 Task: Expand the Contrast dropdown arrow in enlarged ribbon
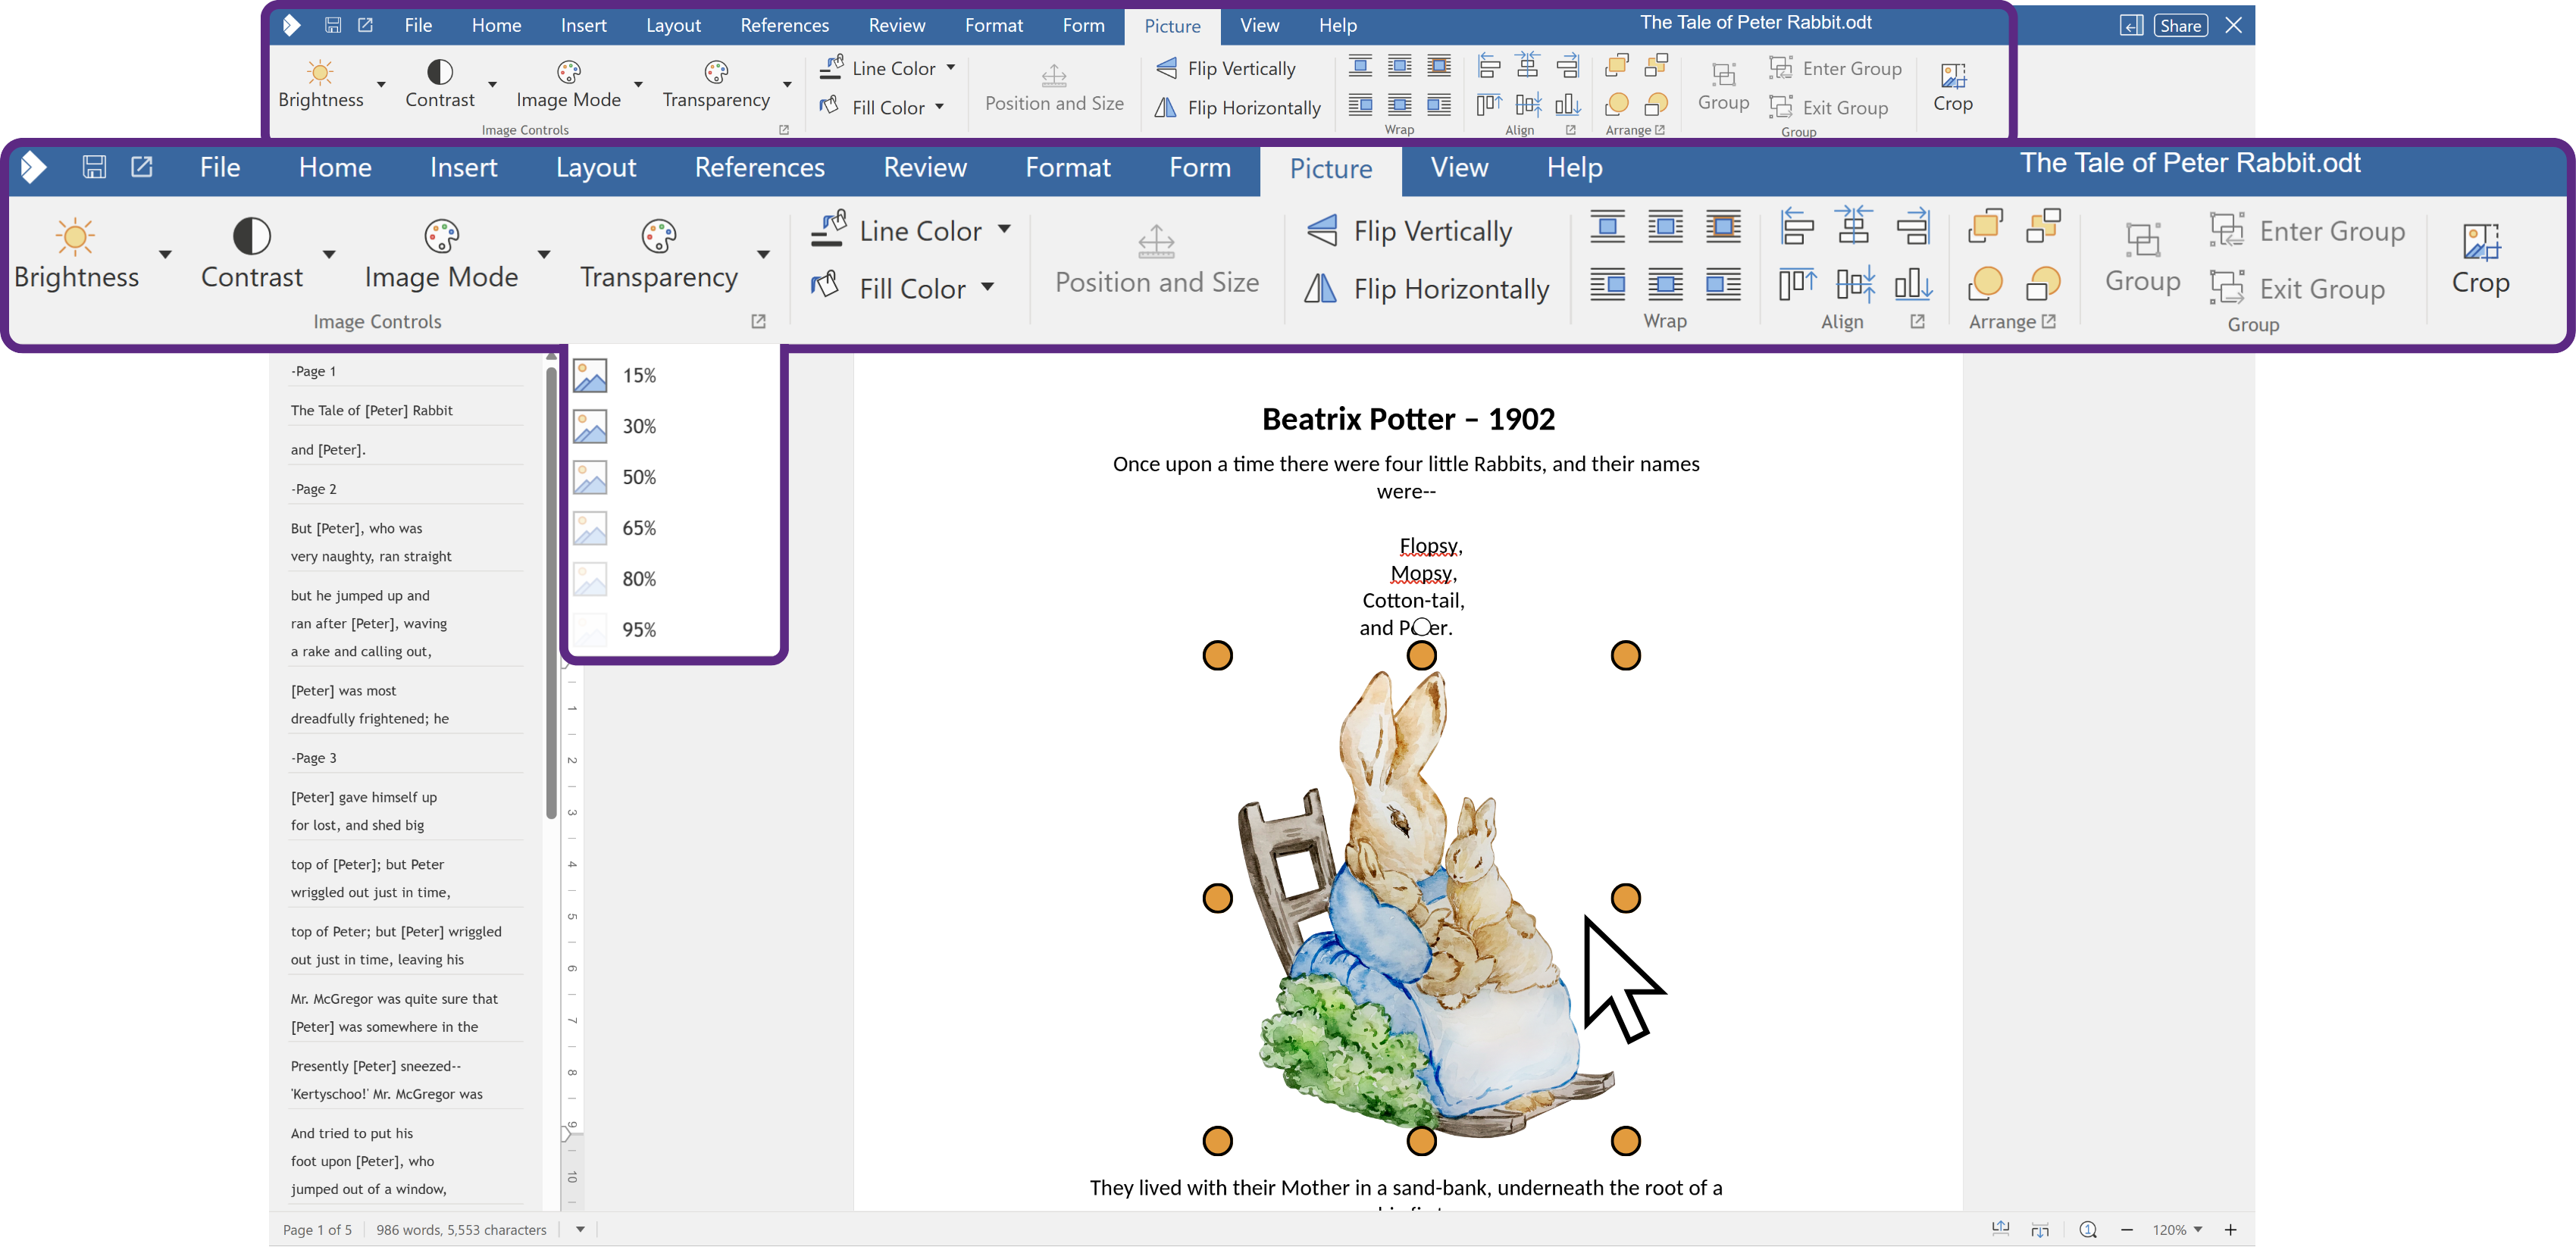coord(328,254)
